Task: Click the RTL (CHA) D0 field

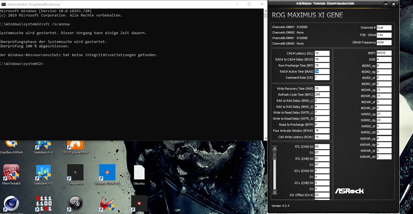Action: point(322,147)
